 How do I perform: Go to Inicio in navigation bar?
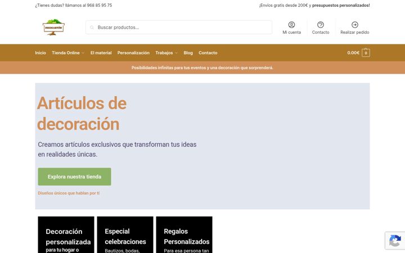point(40,53)
